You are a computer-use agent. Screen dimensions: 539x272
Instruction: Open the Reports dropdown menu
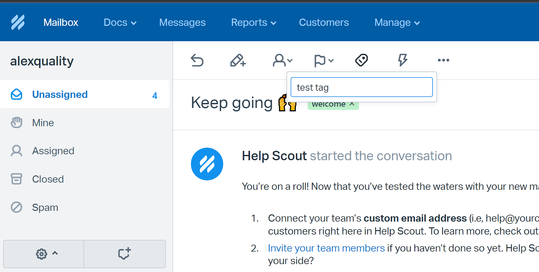[254, 23]
